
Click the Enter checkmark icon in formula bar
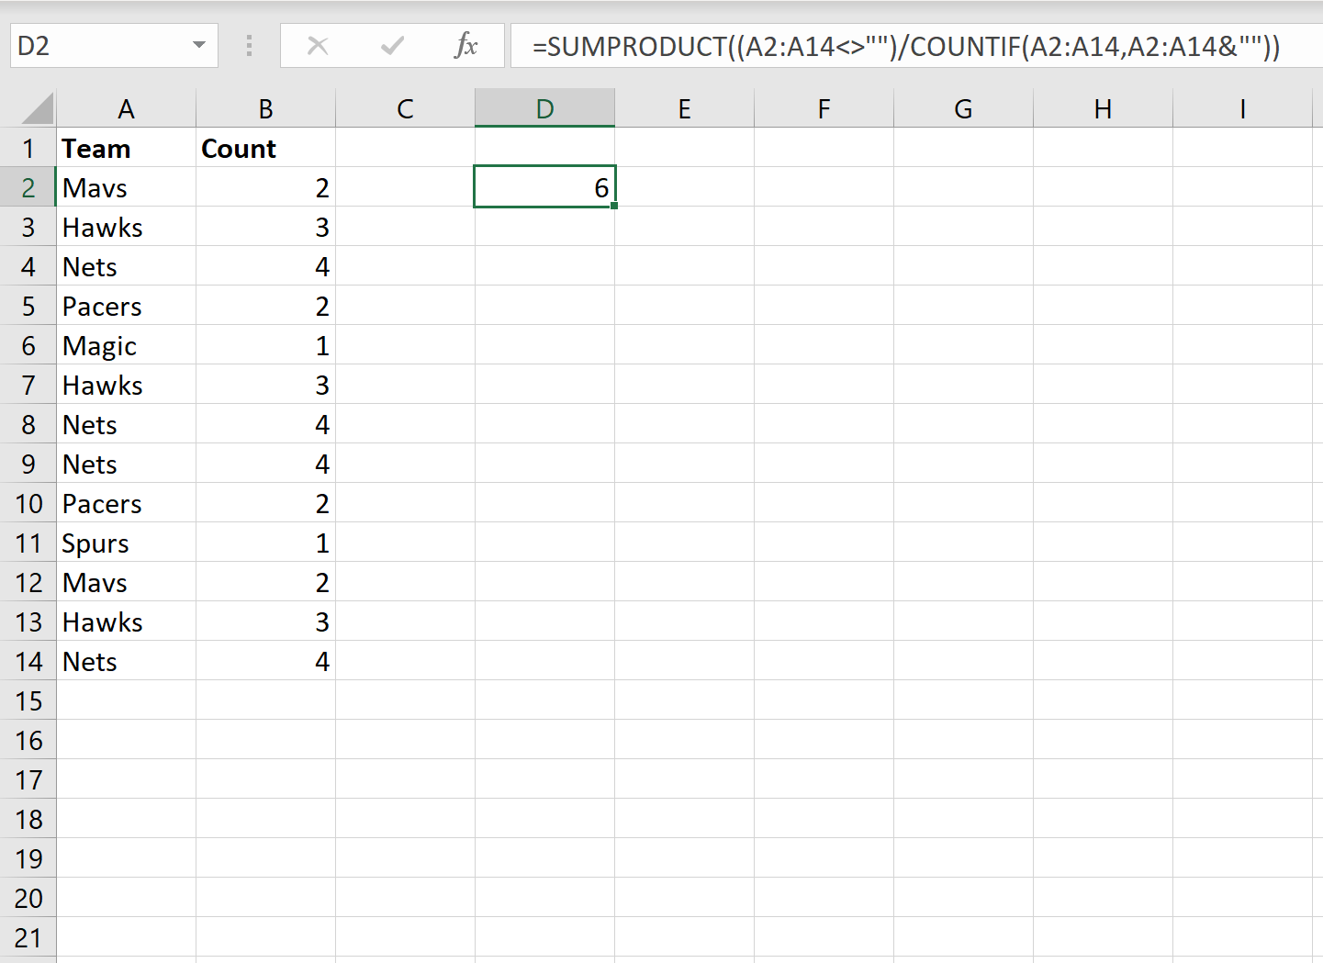click(x=392, y=45)
